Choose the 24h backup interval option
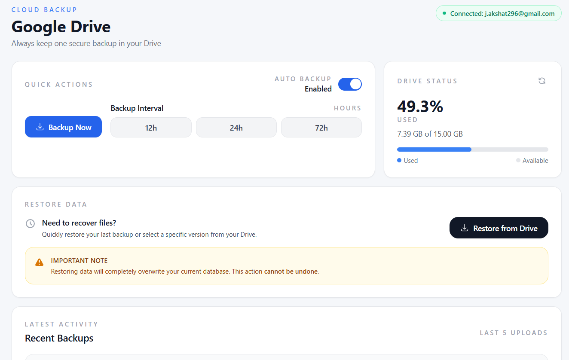The height and width of the screenshot is (360, 569). (236, 128)
